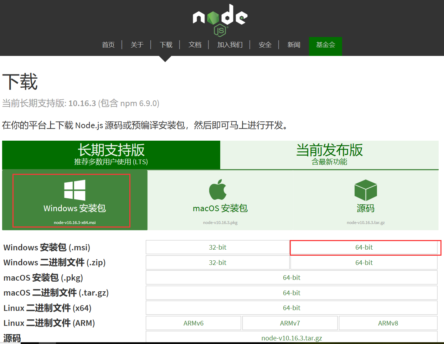Click the green 基金会 button
The height and width of the screenshot is (344, 444).
326,46
